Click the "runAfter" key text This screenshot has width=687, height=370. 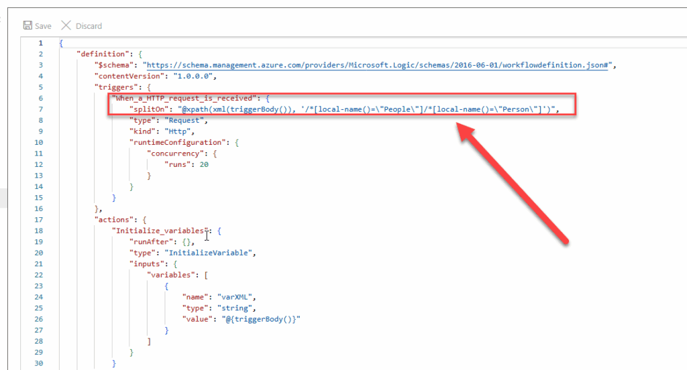pos(151,242)
